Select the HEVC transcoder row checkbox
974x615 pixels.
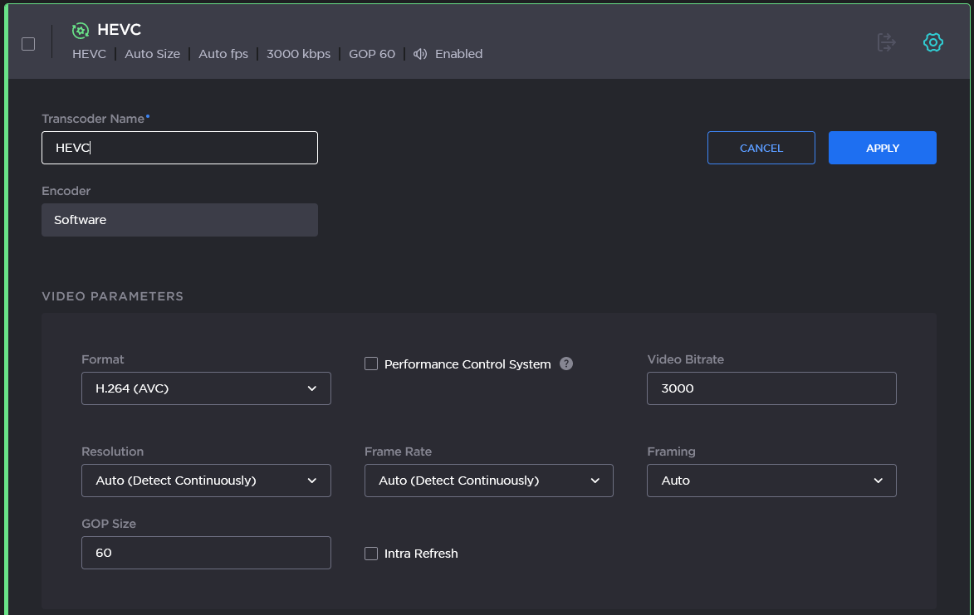pos(28,44)
